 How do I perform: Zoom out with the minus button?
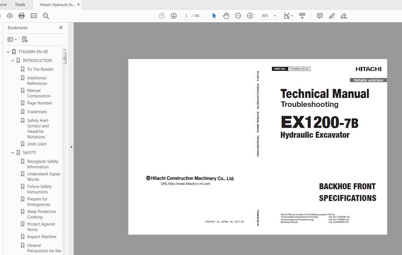pyautogui.click(x=238, y=16)
